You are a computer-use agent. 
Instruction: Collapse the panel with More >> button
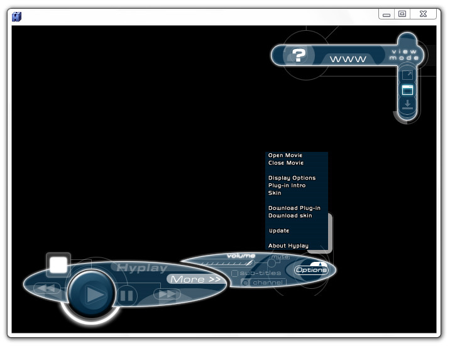(x=195, y=279)
